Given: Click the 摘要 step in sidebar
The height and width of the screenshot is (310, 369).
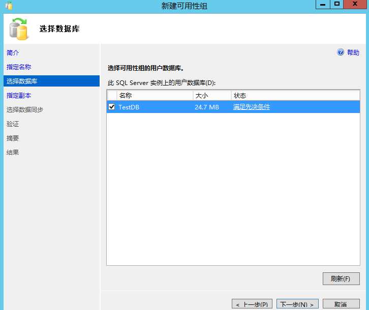Looking at the screenshot, I should (13, 138).
